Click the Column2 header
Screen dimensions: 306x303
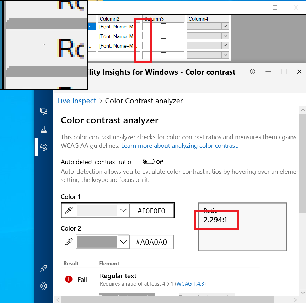pyautogui.click(x=119, y=19)
